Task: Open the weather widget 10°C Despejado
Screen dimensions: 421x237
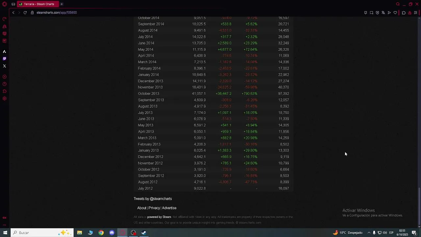Action: coord(347,233)
